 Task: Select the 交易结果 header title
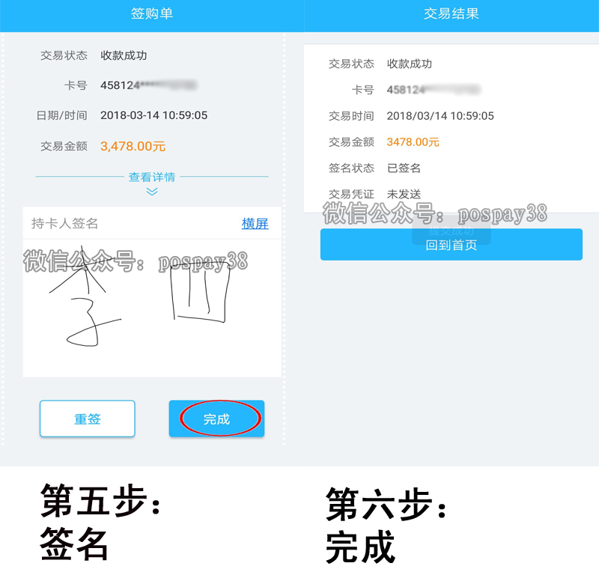(451, 13)
